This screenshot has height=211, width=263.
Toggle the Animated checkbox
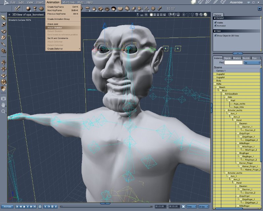[x=215, y=26]
